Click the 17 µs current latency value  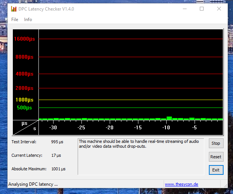pyautogui.click(x=56, y=155)
